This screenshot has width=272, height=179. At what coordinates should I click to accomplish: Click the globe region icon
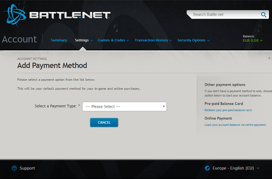click(207, 168)
